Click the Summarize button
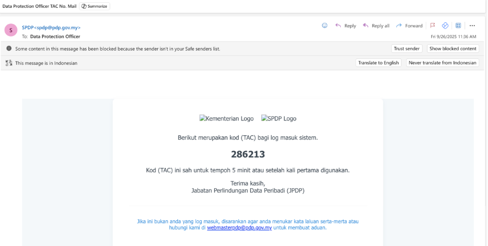488x246 pixels. click(95, 6)
